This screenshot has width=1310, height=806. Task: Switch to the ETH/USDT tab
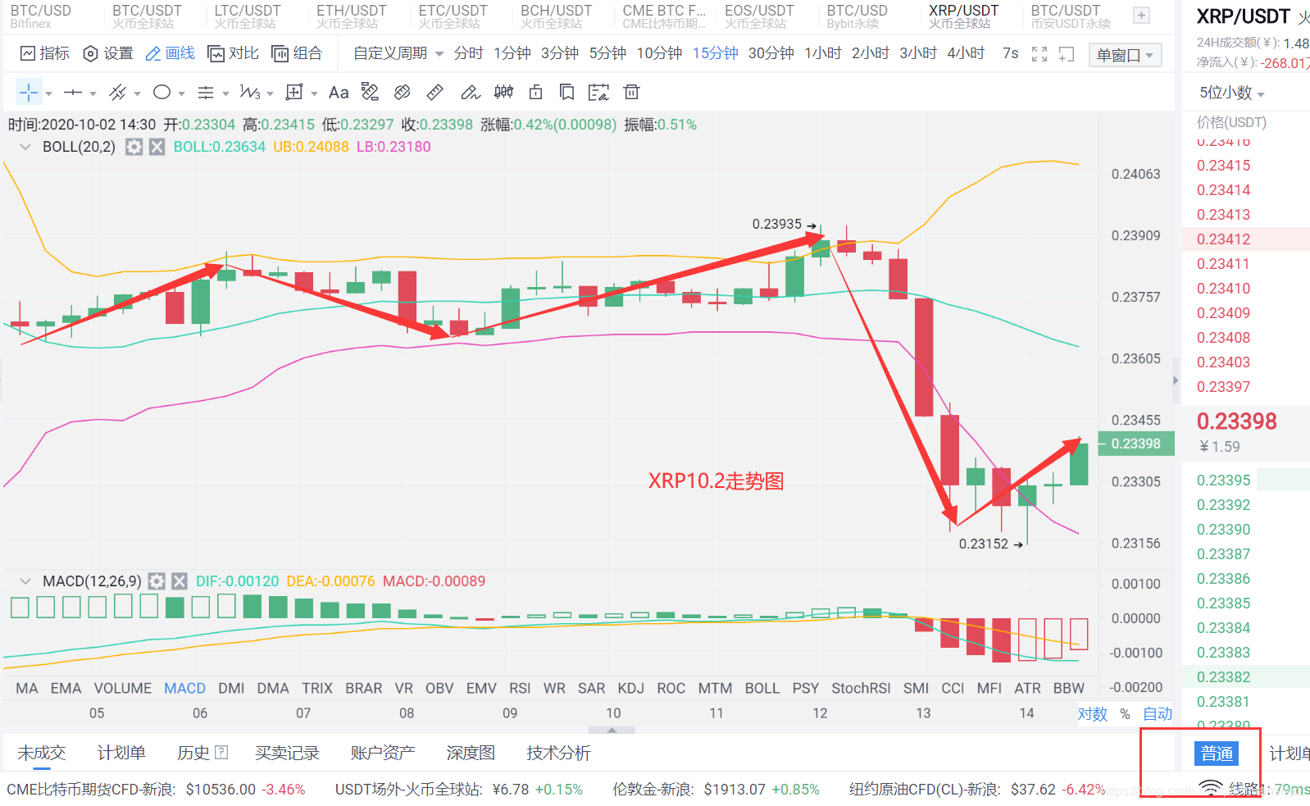tap(351, 16)
